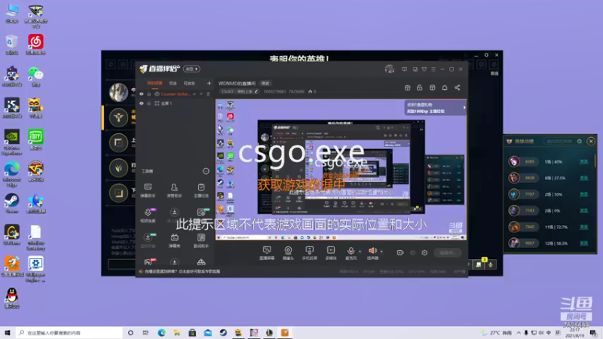
Task: Click the link on the 2场 | 50% hero row
Action: (x=583, y=194)
